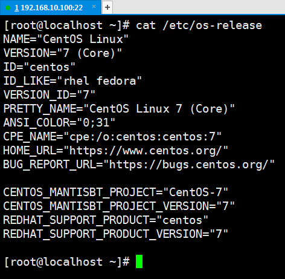Click the ID="centos" output line
The image size is (285, 279).
pos(39,67)
